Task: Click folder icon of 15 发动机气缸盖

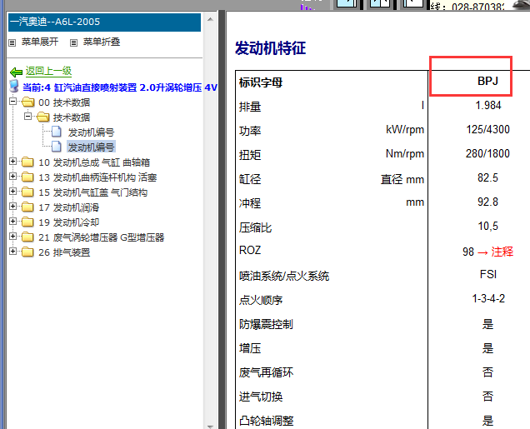Action: pos(27,192)
